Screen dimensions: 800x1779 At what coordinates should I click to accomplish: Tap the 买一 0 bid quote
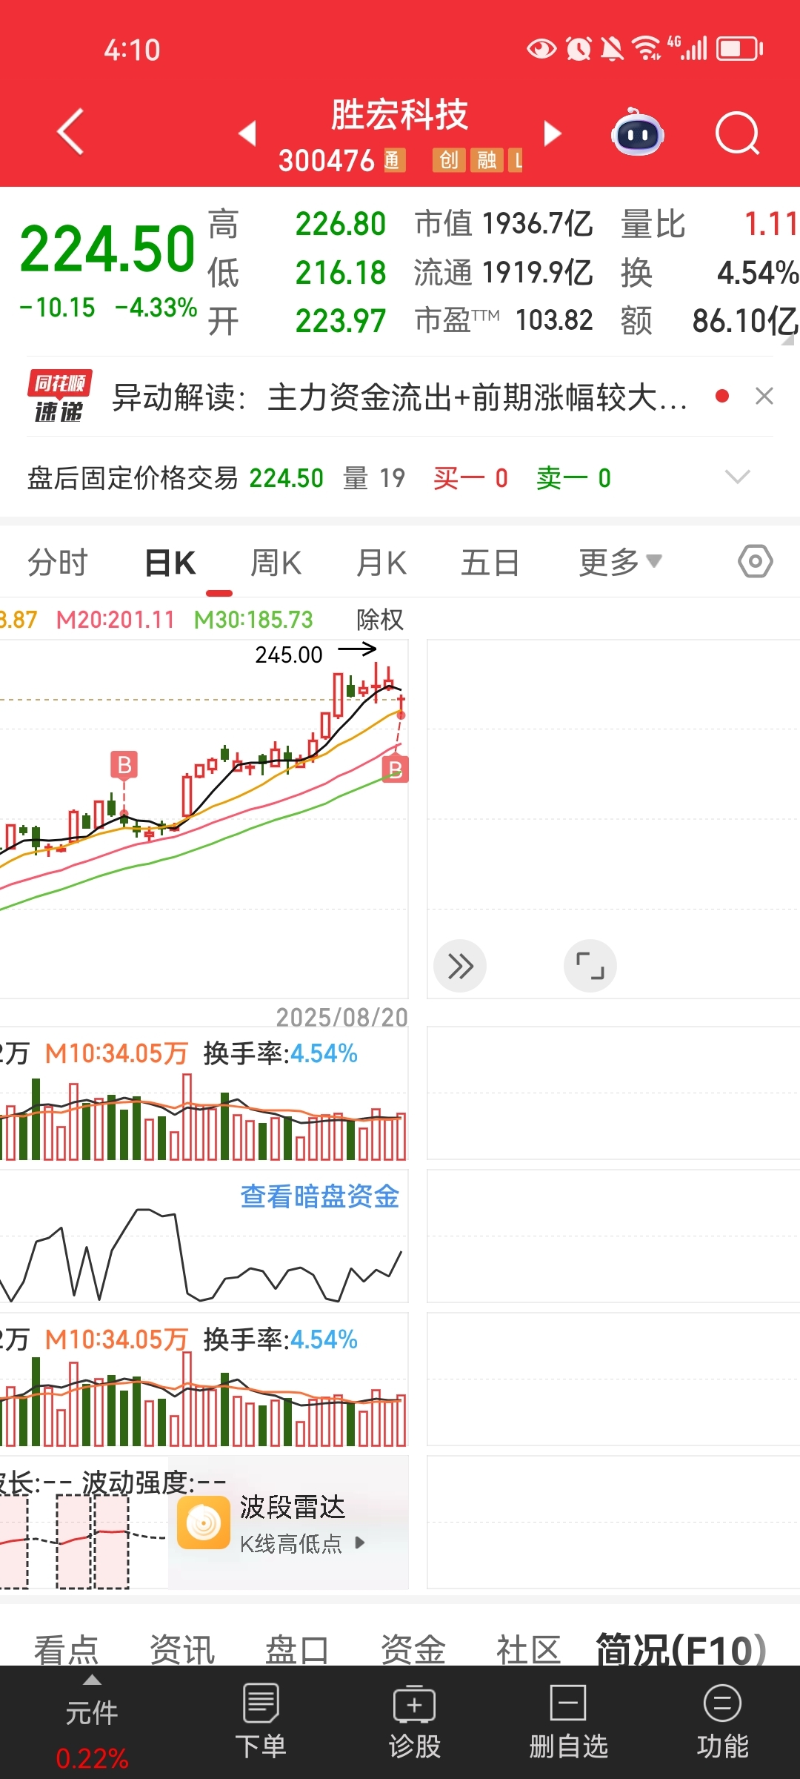tap(471, 478)
